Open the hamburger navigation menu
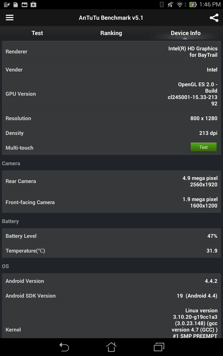 coord(10,18)
